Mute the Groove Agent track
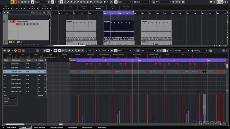This screenshot has width=230, height=129. click(x=10, y=21)
